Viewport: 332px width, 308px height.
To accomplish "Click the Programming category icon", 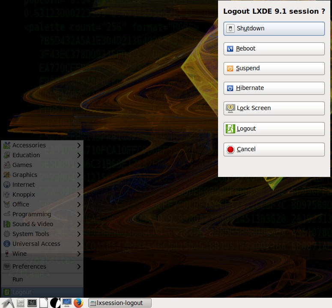I will point(7,214).
